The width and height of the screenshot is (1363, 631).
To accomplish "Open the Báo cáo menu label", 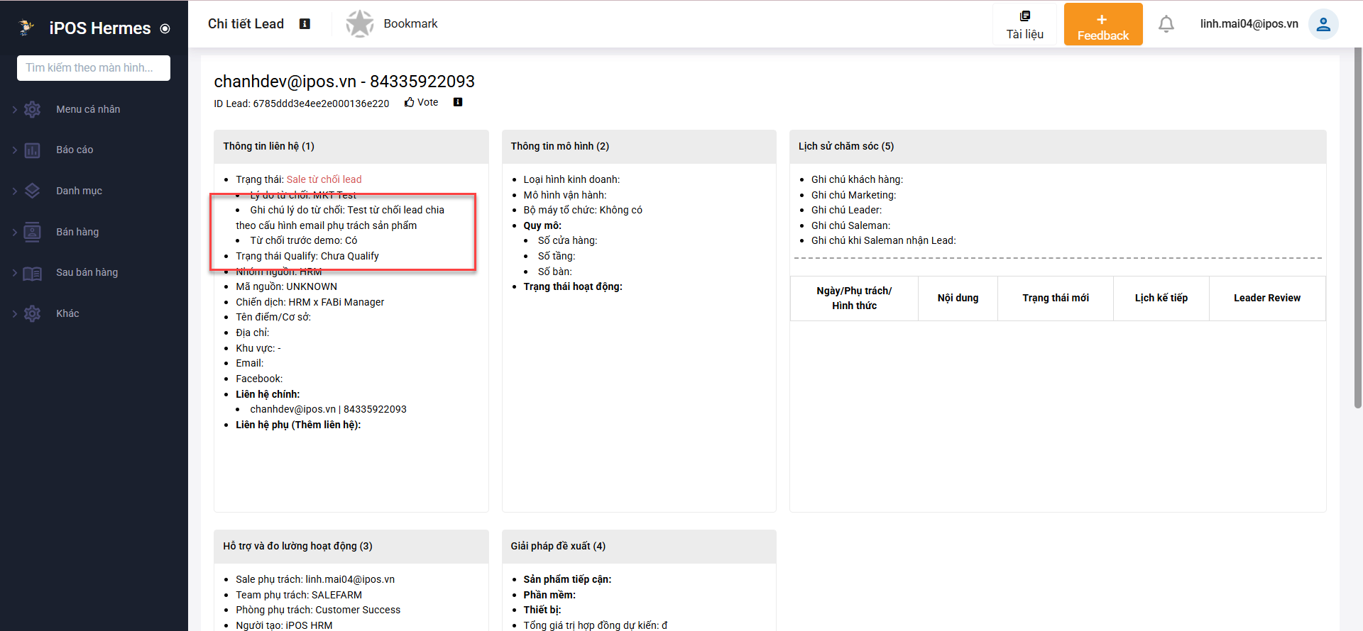I will click(75, 150).
